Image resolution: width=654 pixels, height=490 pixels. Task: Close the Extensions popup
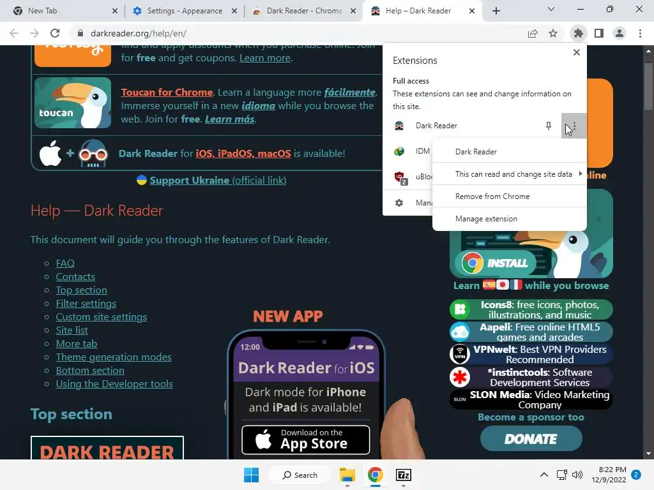click(577, 52)
